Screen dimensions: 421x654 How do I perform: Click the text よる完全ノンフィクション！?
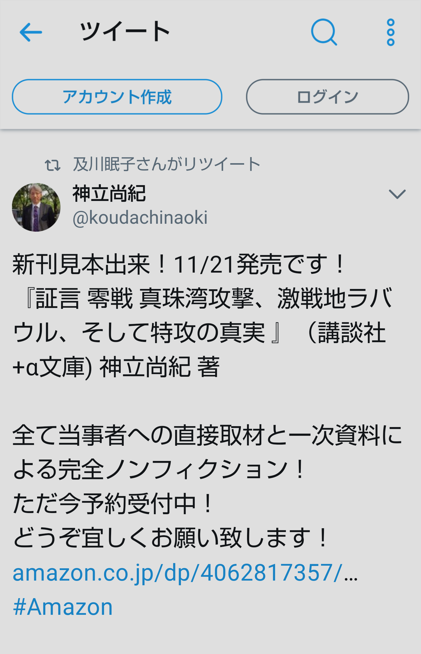pyautogui.click(x=159, y=469)
